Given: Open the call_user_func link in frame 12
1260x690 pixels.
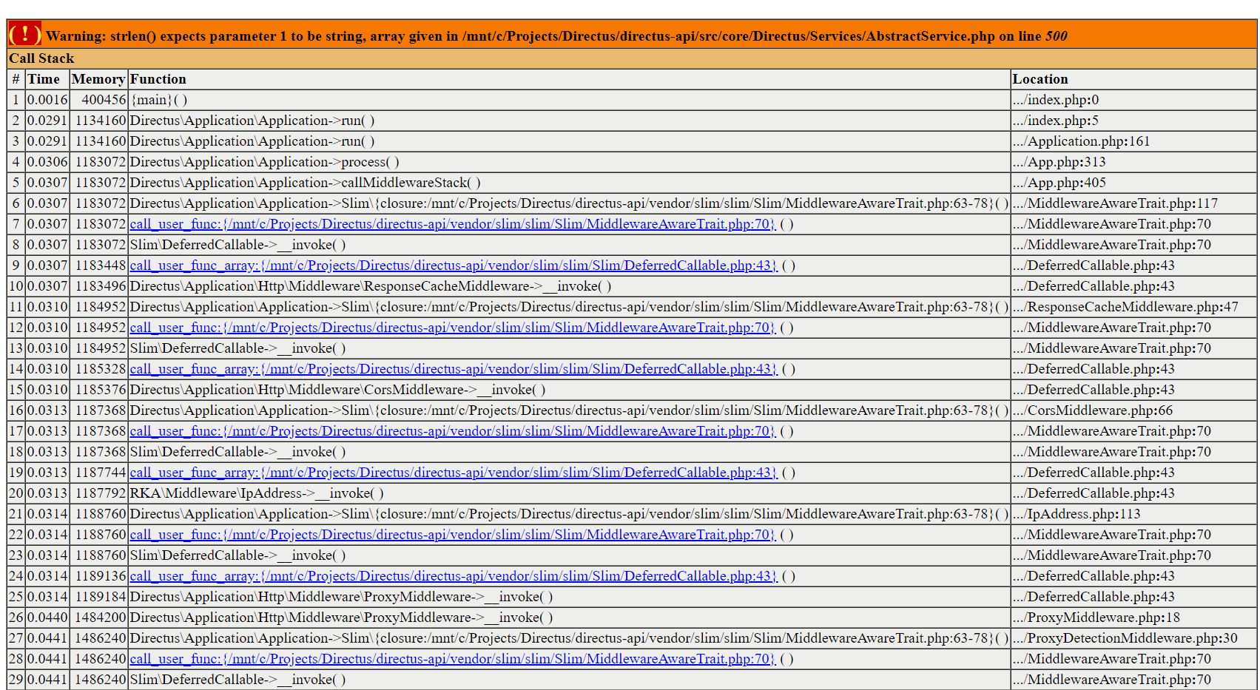Looking at the screenshot, I should coord(450,328).
